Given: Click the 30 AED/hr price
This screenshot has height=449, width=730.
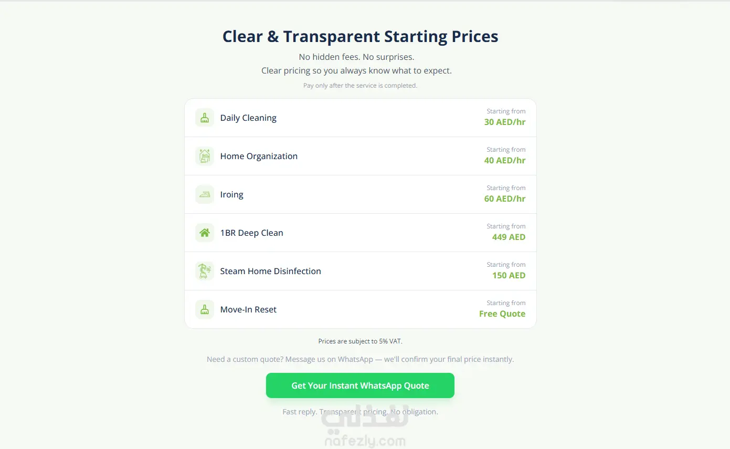Looking at the screenshot, I should click(505, 122).
